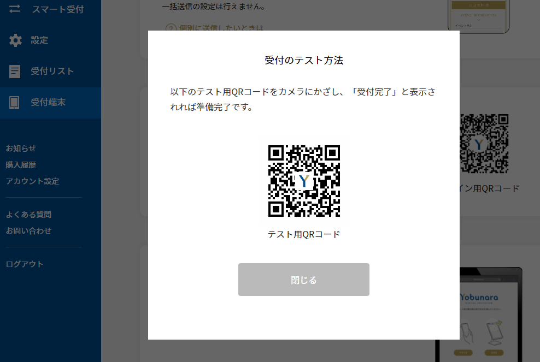Go to アカウント設定 link
This screenshot has width=540, height=362.
(x=32, y=181)
